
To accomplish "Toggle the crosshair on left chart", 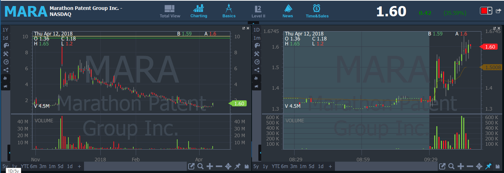I will tap(228, 166).
